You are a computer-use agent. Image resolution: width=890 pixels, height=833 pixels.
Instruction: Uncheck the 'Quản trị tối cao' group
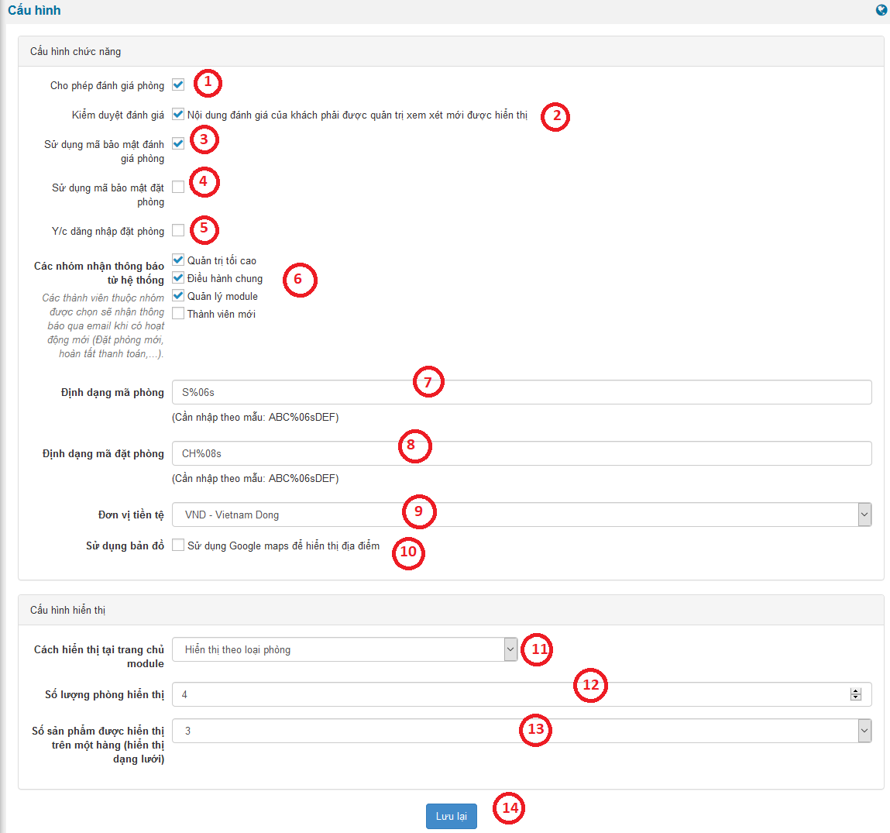tap(178, 260)
